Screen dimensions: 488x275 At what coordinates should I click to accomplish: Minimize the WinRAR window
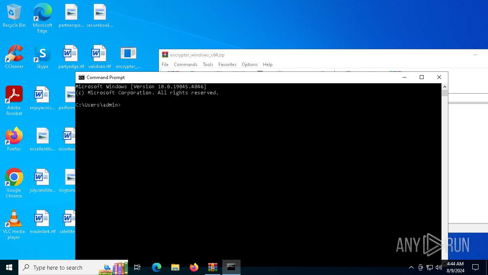click(x=475, y=55)
